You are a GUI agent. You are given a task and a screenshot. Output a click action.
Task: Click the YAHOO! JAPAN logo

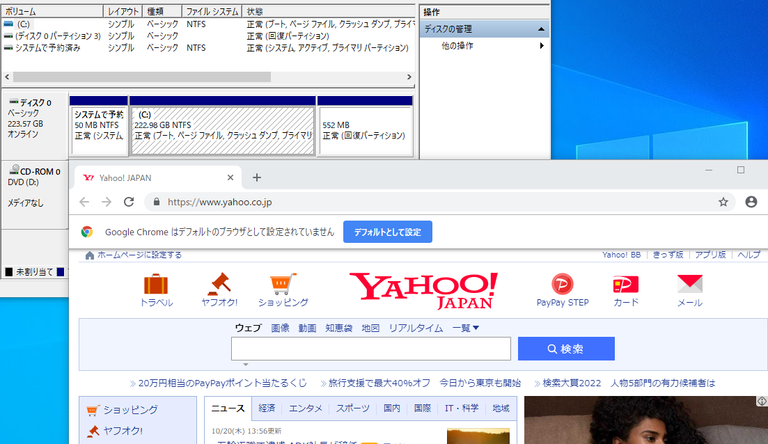pyautogui.click(x=423, y=291)
